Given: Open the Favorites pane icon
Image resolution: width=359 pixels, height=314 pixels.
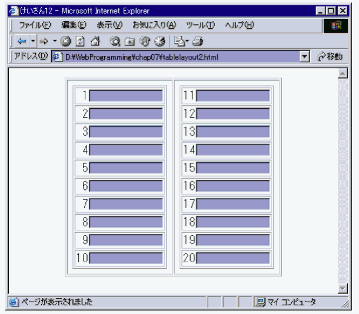Looking at the screenshot, I should [x=129, y=41].
